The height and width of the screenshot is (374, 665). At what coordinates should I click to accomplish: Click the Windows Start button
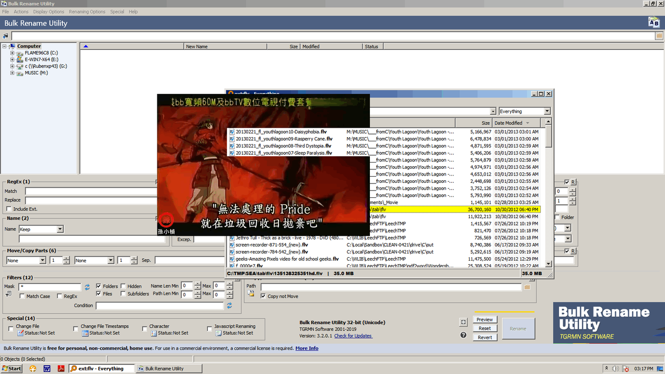[x=11, y=369]
